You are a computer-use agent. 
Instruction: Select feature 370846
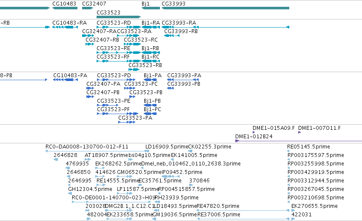[x=191, y=185]
